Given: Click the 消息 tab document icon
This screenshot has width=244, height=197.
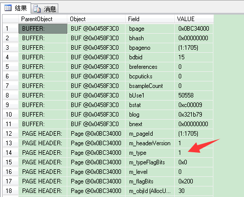Looking at the screenshot, I should pos(37,9).
